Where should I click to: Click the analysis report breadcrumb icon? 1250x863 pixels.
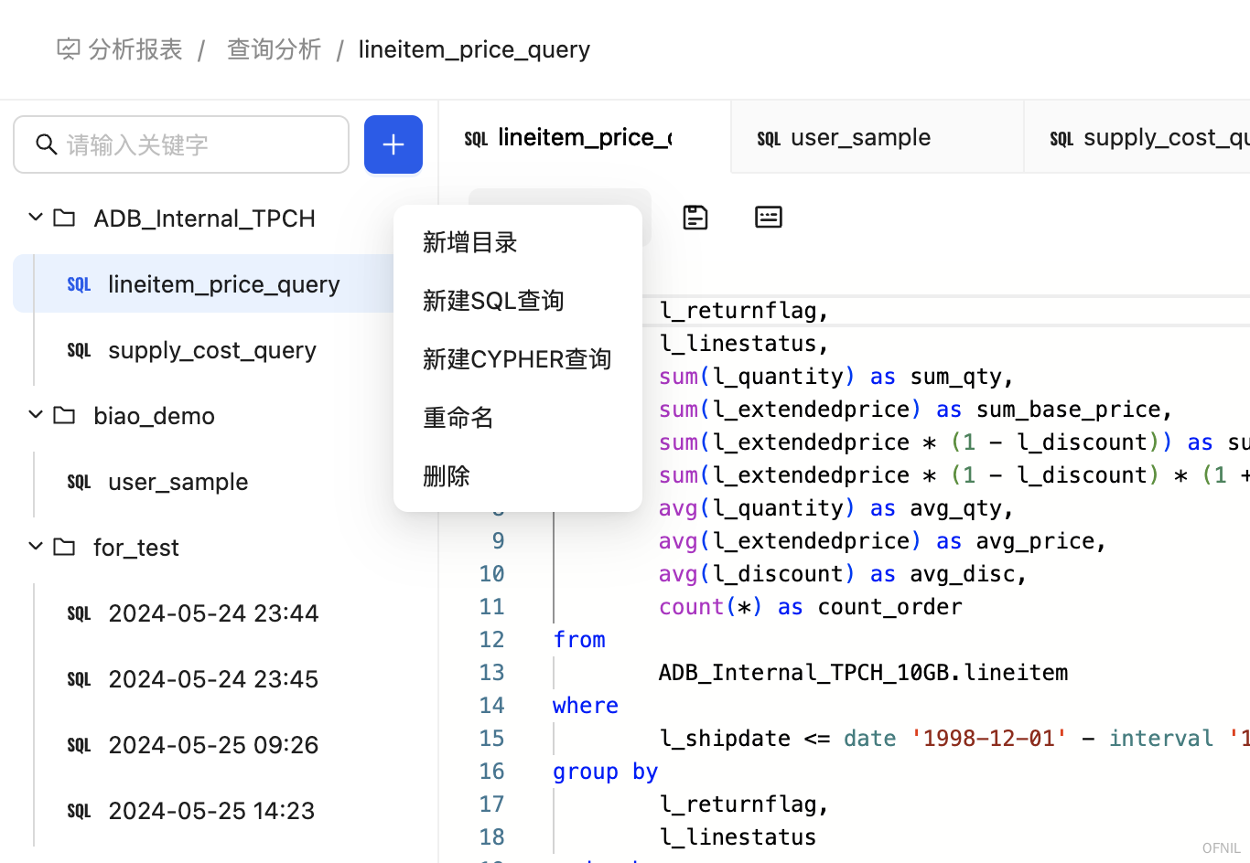[x=69, y=49]
